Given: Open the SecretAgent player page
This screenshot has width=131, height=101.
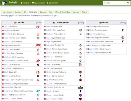Looking at the screenshot, I should tap(94, 45).
